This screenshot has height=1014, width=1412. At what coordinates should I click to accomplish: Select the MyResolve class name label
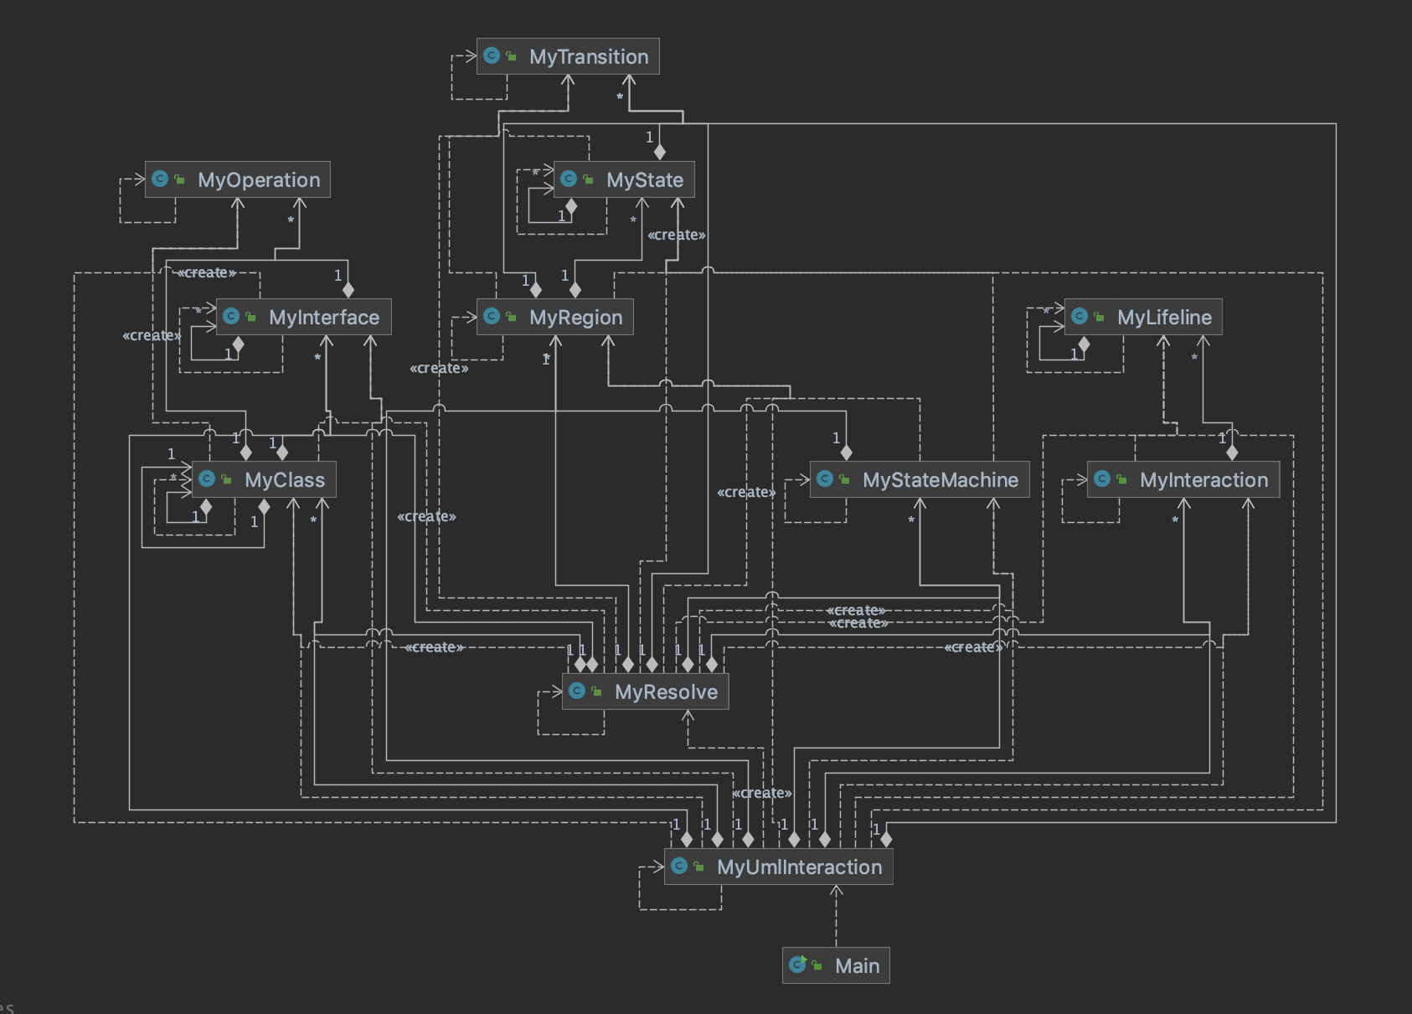coord(667,692)
